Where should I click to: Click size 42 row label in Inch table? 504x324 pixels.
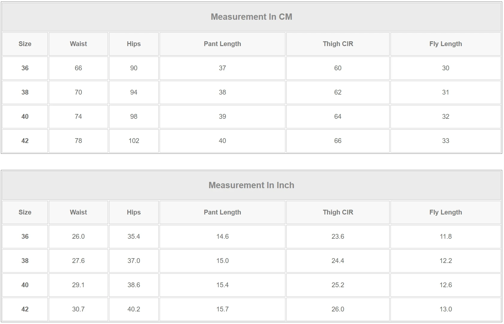coord(25,309)
